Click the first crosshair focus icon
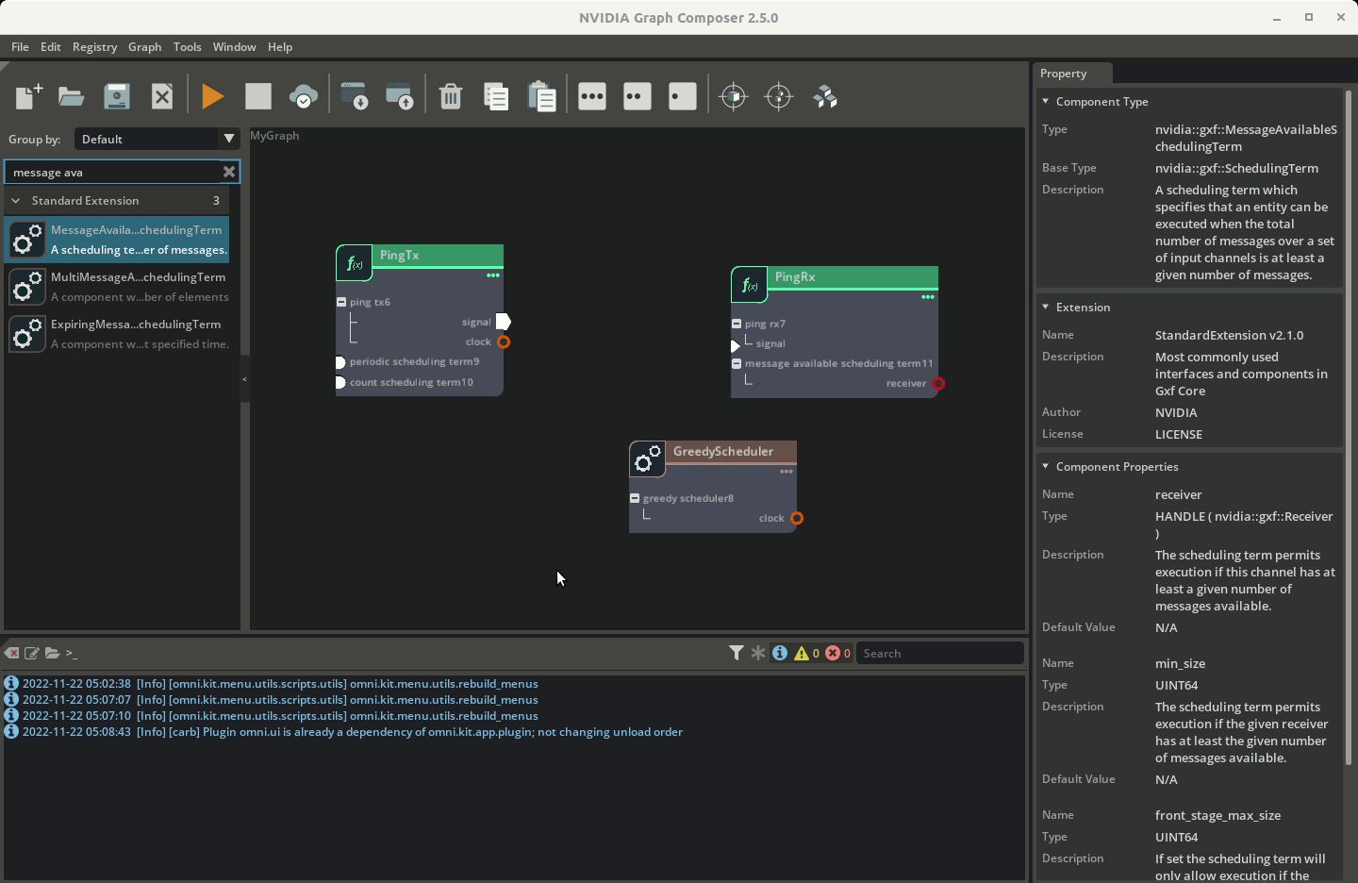Viewport: 1358px width, 883px height. coord(734,96)
